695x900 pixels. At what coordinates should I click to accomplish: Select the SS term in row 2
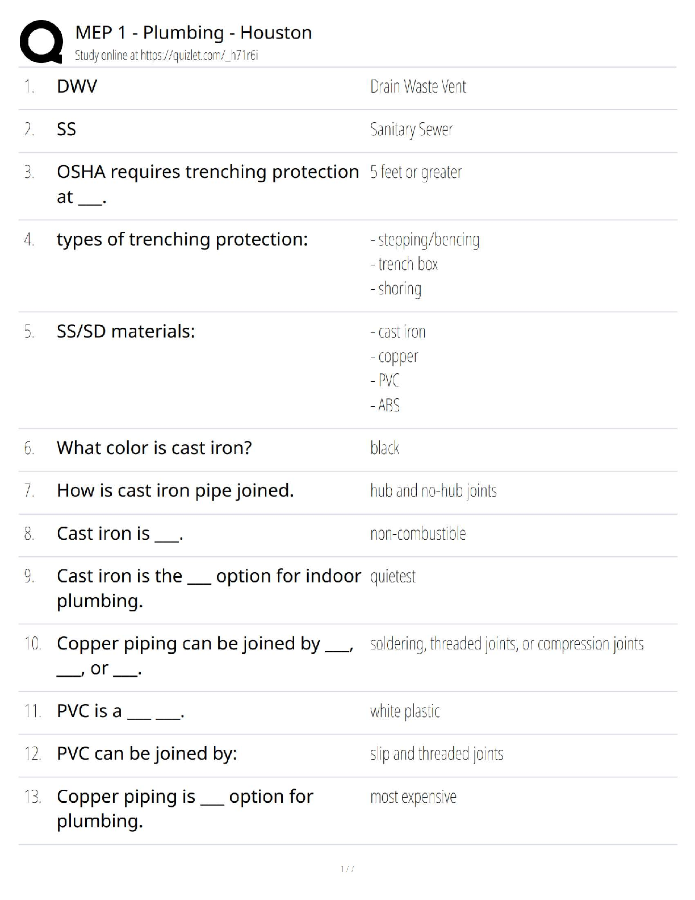66,130
